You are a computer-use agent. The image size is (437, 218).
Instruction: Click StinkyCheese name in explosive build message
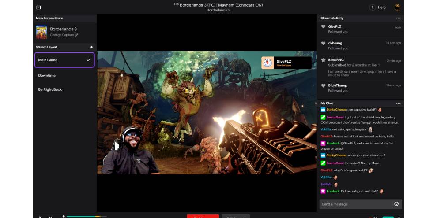(x=336, y=110)
